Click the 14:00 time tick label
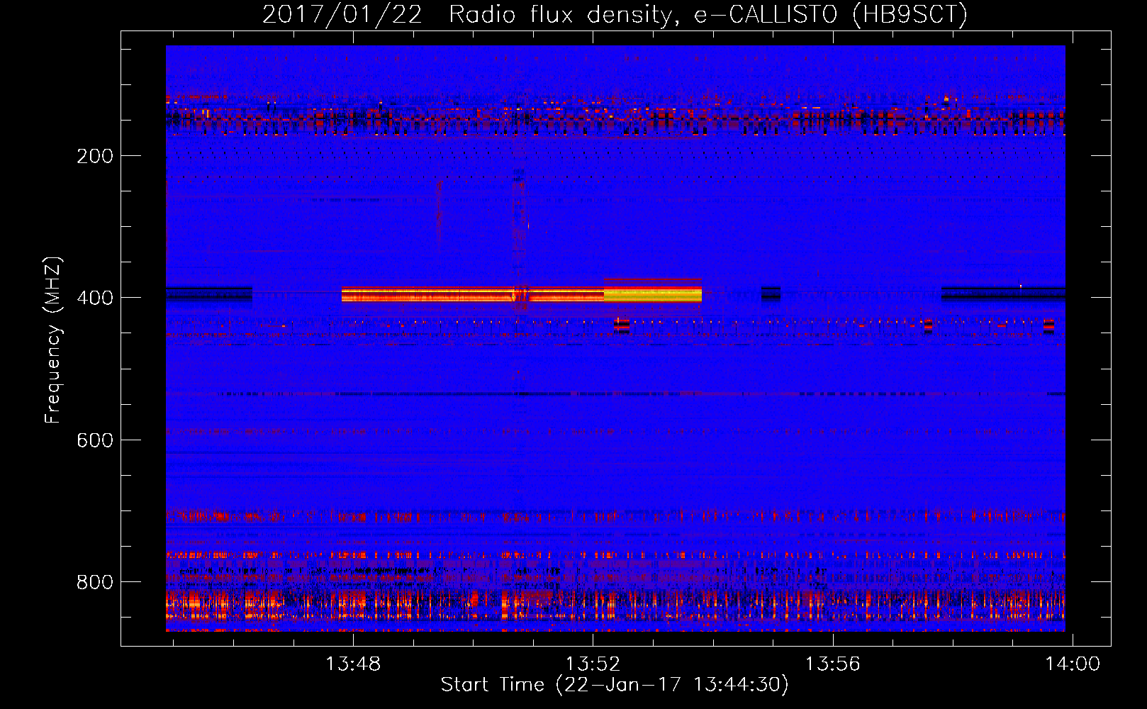This screenshot has width=1147, height=709. click(1073, 664)
